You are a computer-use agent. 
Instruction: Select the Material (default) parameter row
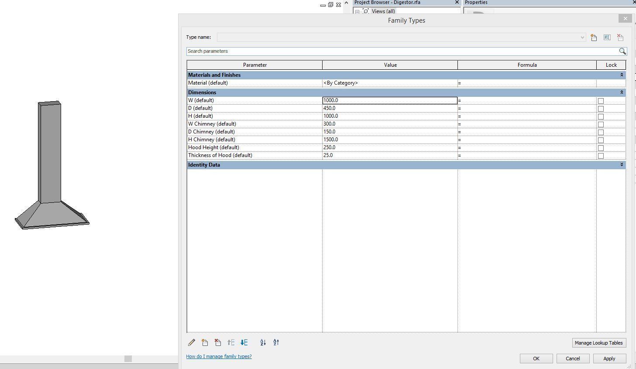click(x=254, y=83)
